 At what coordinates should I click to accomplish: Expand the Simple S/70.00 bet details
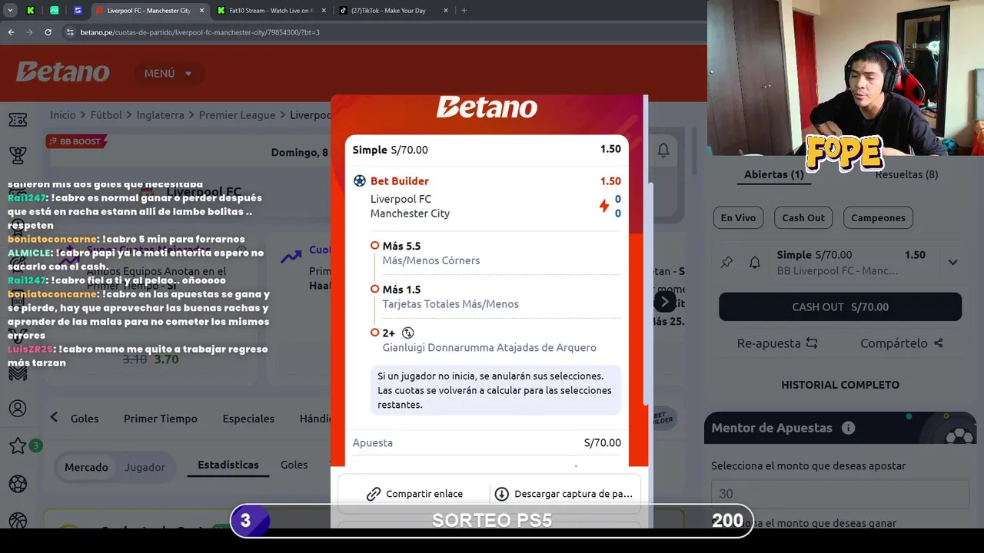coord(952,262)
